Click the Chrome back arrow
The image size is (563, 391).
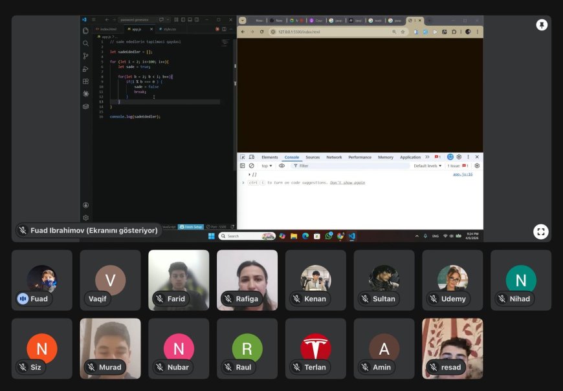[243, 32]
